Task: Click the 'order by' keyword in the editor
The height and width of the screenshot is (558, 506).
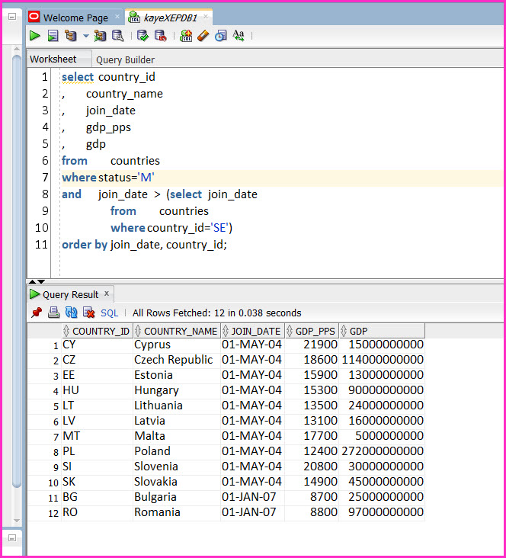Action: tap(85, 245)
